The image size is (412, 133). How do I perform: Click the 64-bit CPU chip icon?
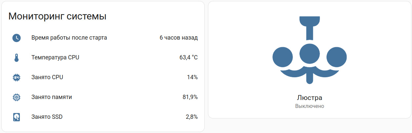pos(17,78)
